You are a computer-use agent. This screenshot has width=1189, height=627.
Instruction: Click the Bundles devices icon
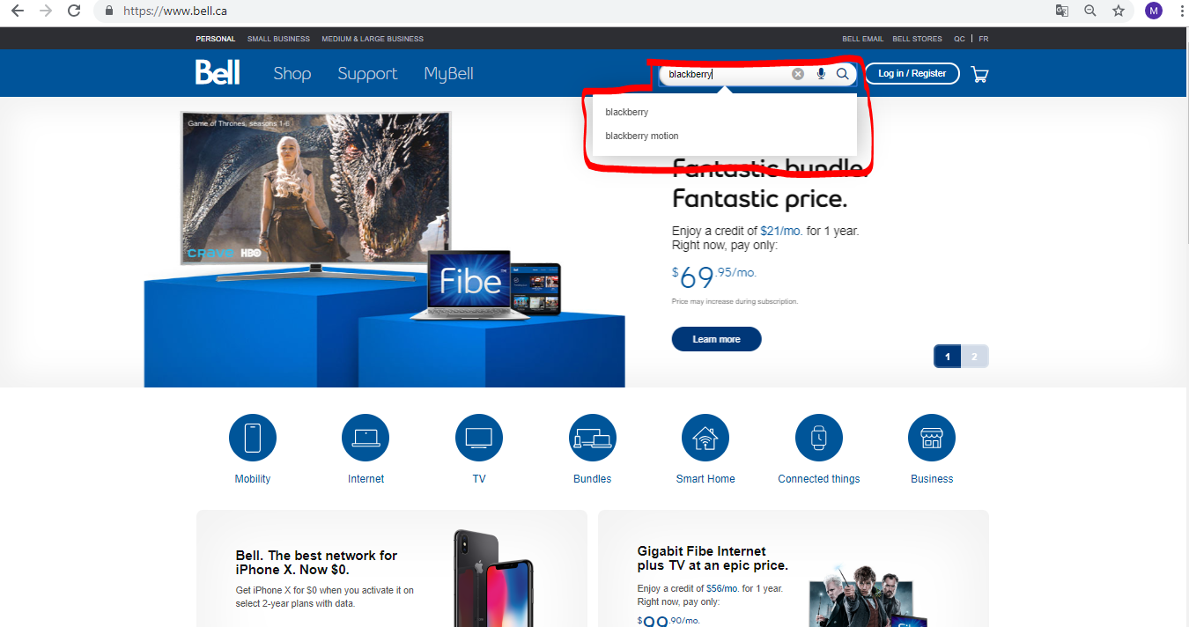click(x=593, y=438)
